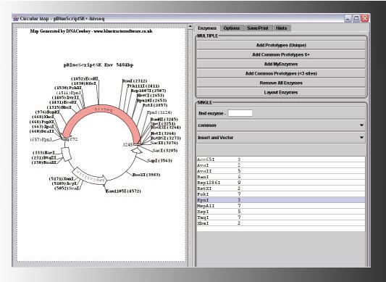Click the ampicillin gene arrow on map
The height and width of the screenshot is (282, 386).
tap(90, 176)
